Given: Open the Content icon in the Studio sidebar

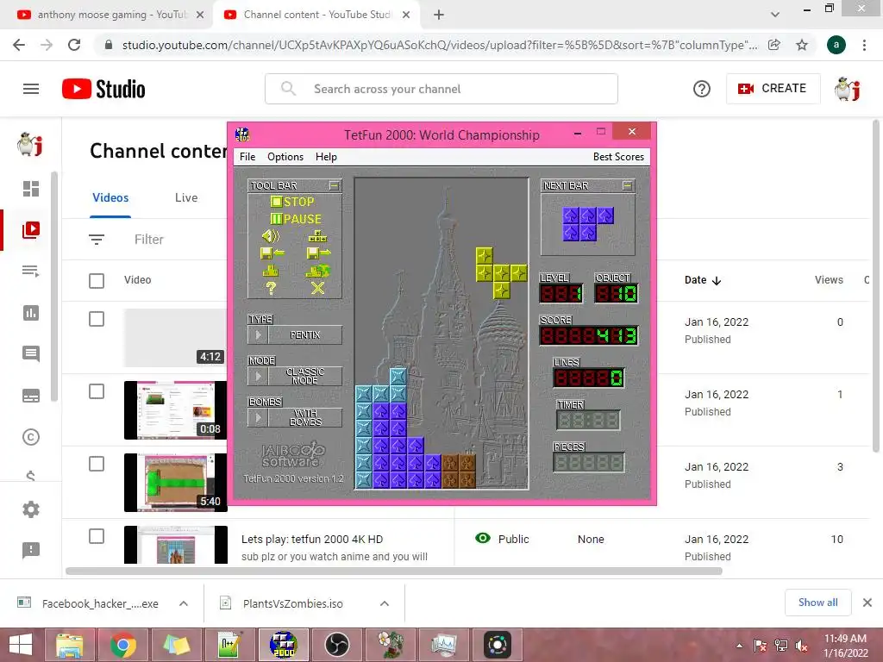Looking at the screenshot, I should point(31,229).
